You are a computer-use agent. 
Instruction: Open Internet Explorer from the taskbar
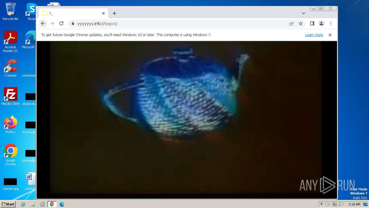coord(23,204)
